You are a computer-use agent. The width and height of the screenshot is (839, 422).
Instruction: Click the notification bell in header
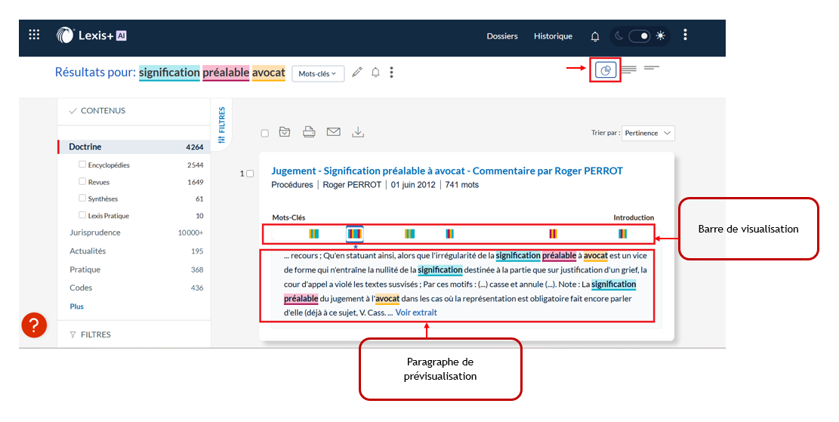point(595,36)
